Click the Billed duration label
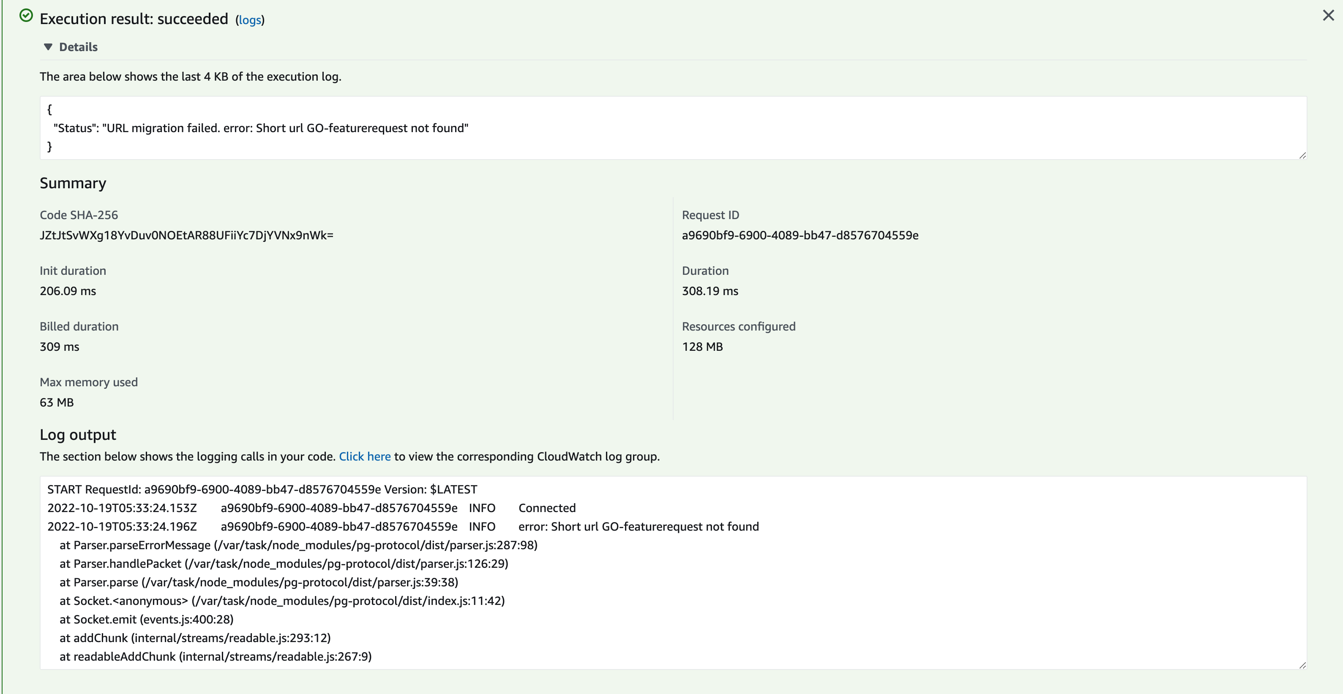The width and height of the screenshot is (1343, 694). 79,326
